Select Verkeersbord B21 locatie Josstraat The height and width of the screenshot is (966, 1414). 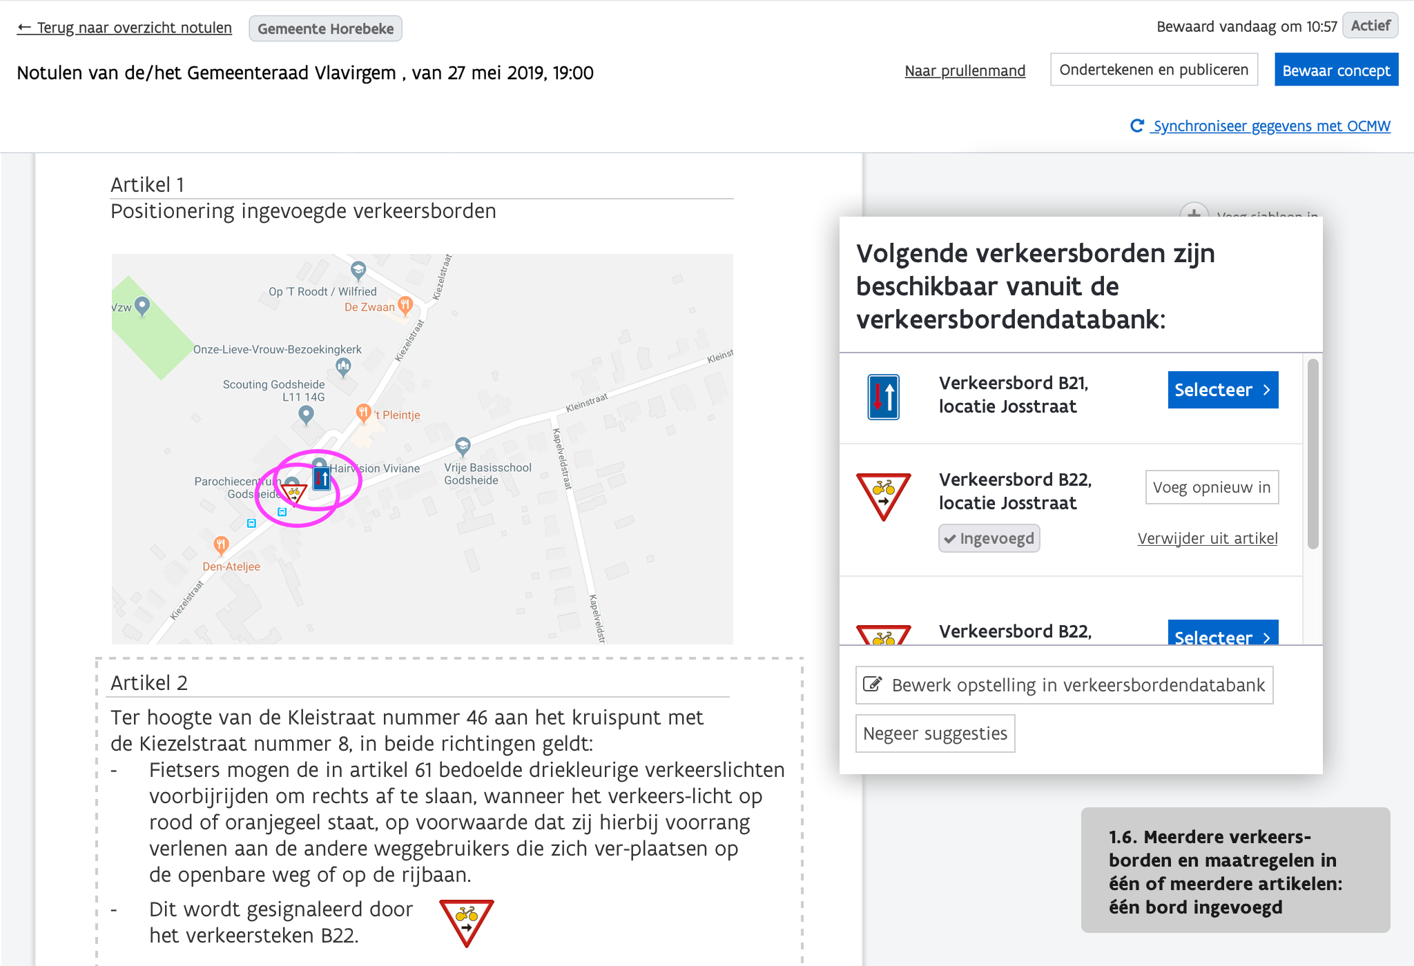click(x=1223, y=390)
